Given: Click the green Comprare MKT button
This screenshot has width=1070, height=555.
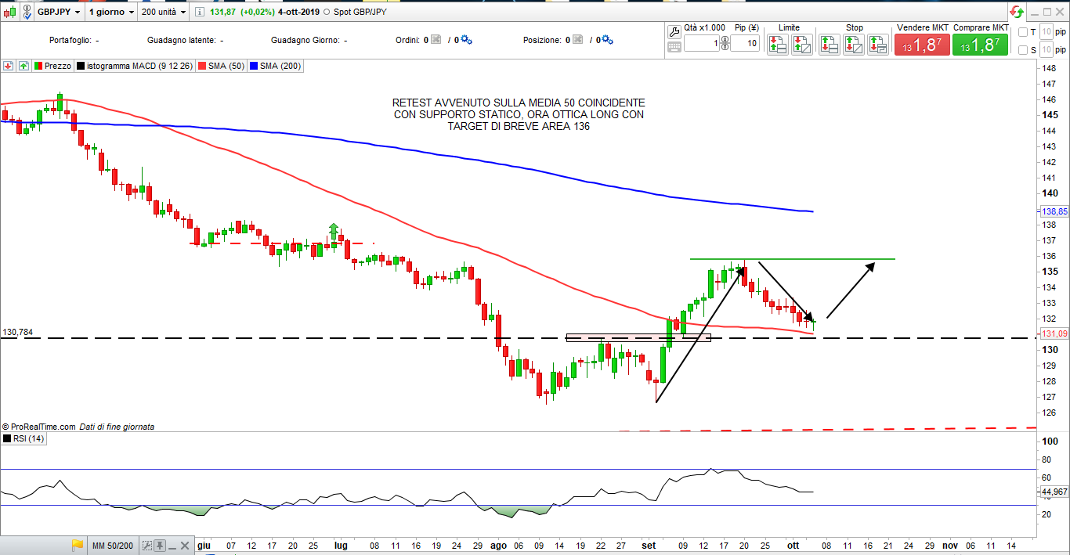Looking at the screenshot, I should 980,45.
